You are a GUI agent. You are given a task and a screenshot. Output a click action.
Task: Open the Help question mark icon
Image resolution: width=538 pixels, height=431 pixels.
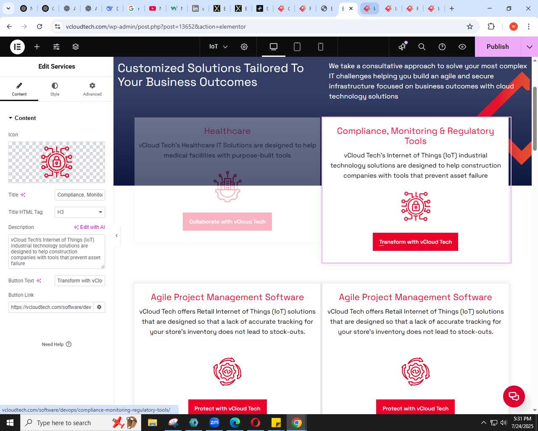(442, 47)
